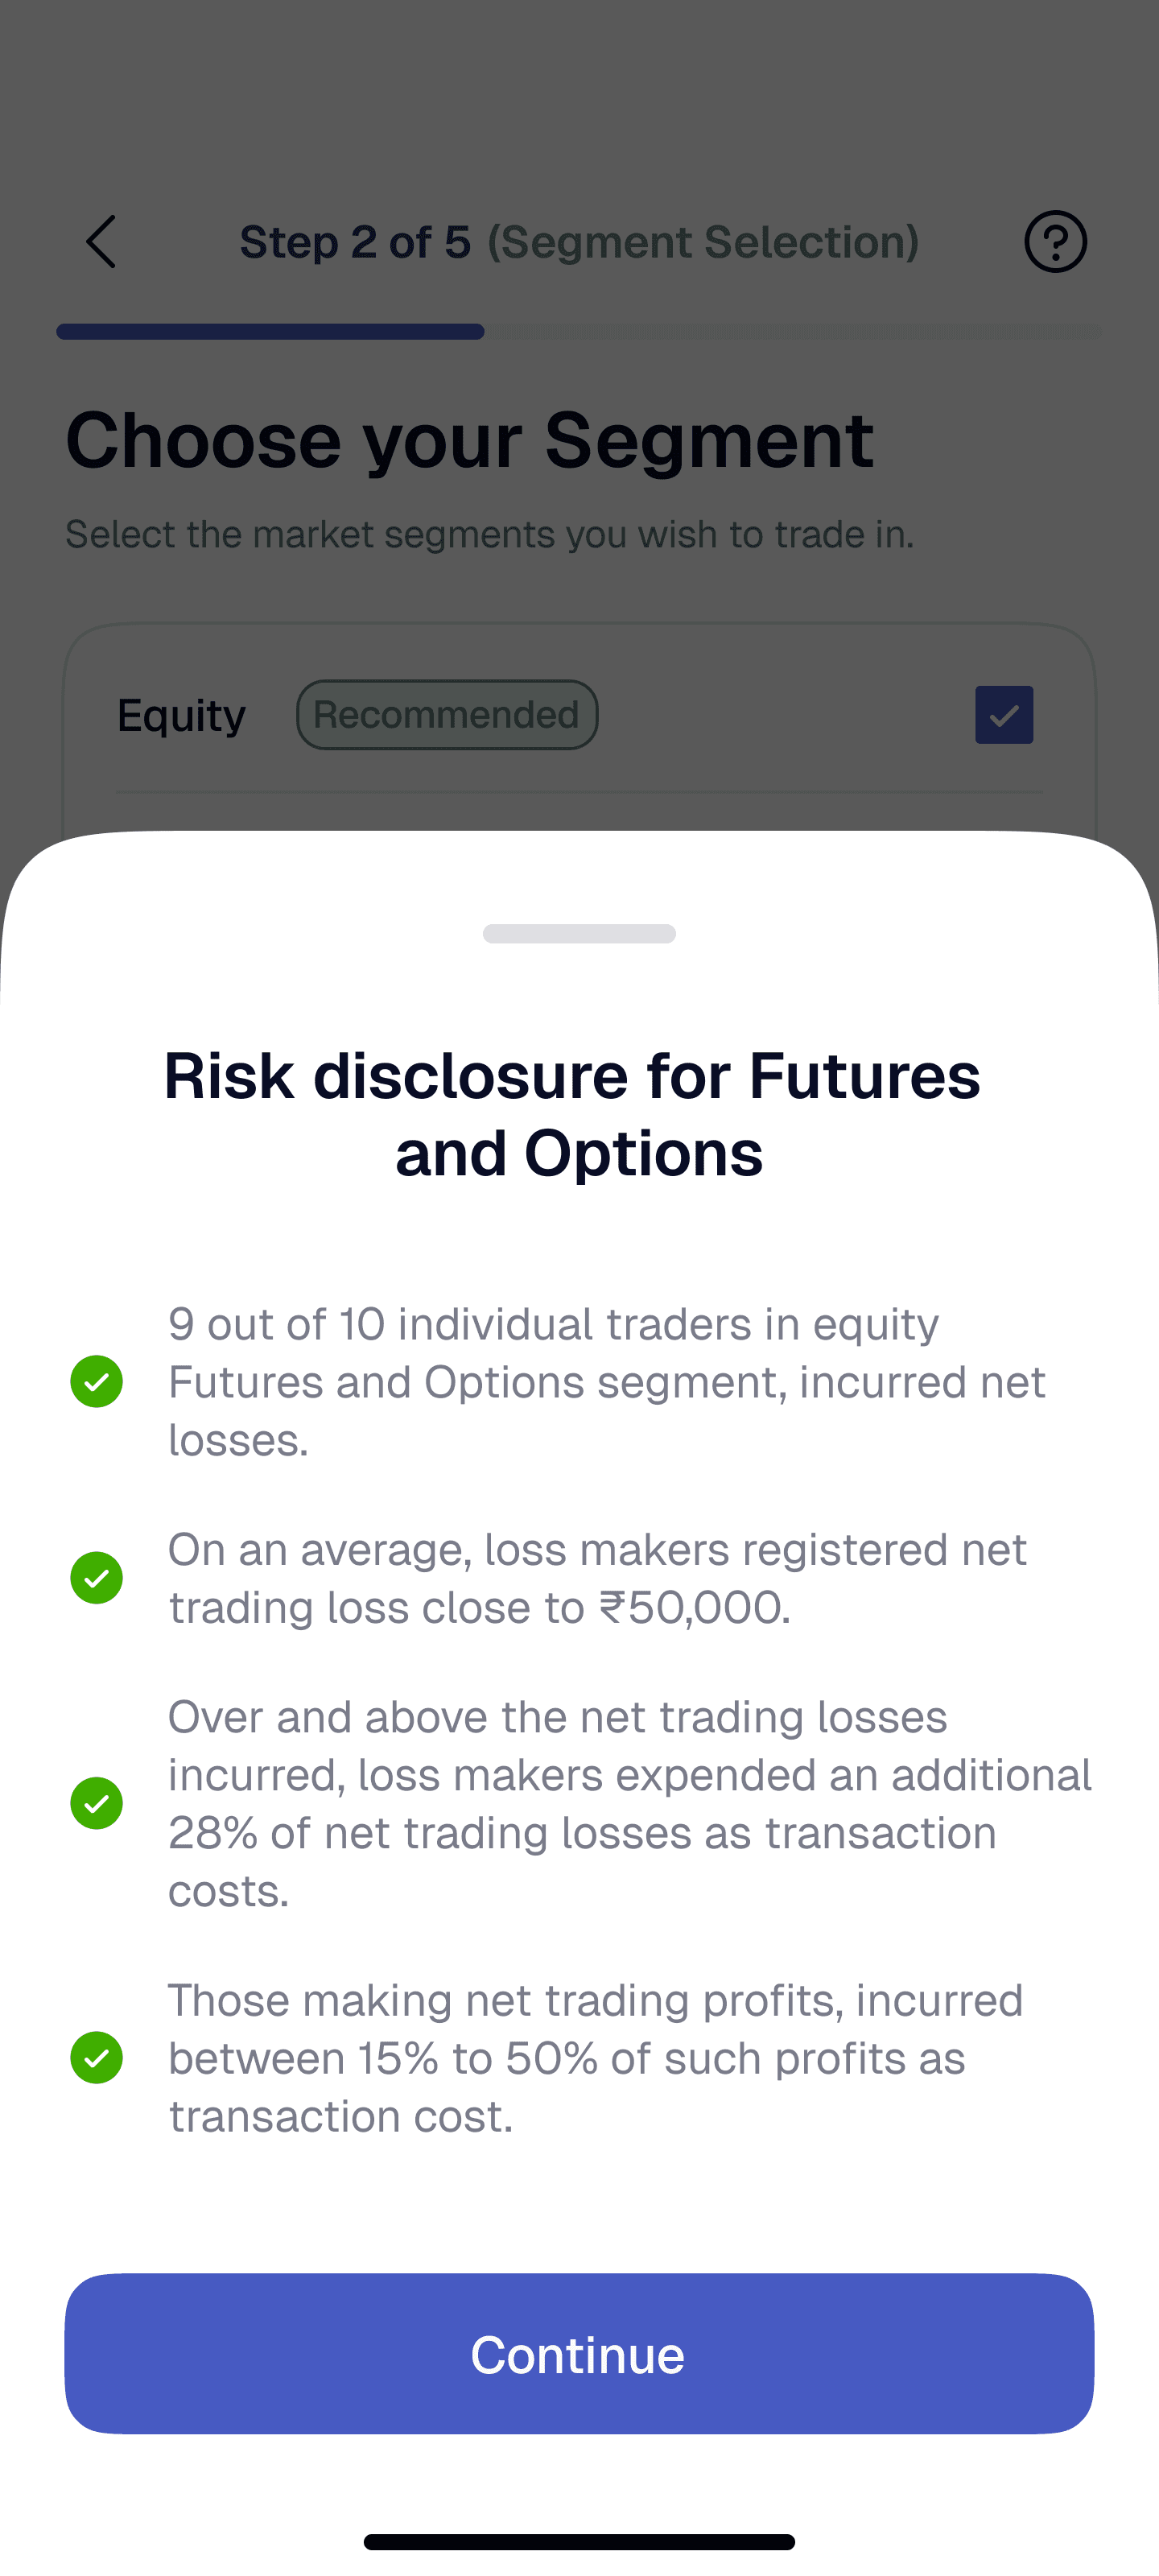Click the Recommended badge next to Equity
The width and height of the screenshot is (1159, 2576).
pos(447,714)
